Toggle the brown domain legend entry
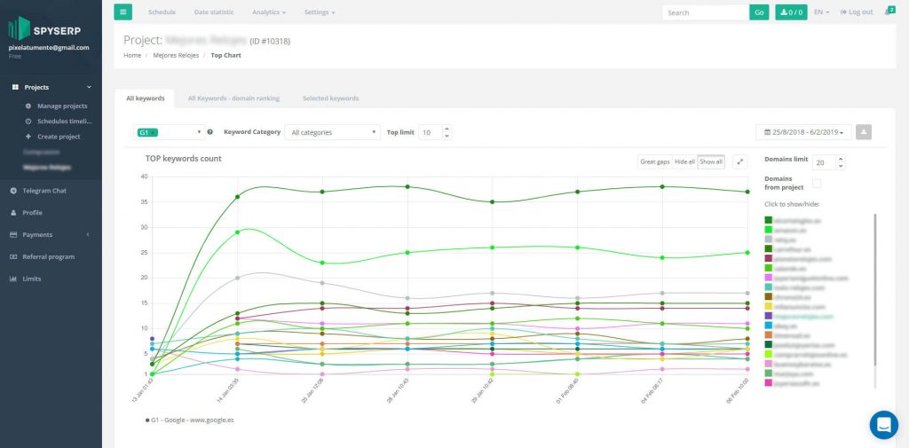The width and height of the screenshot is (909, 448). click(788, 296)
